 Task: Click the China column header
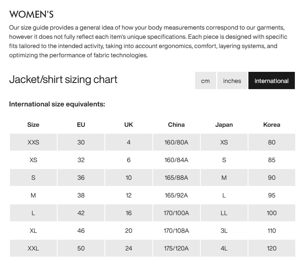tap(176, 124)
